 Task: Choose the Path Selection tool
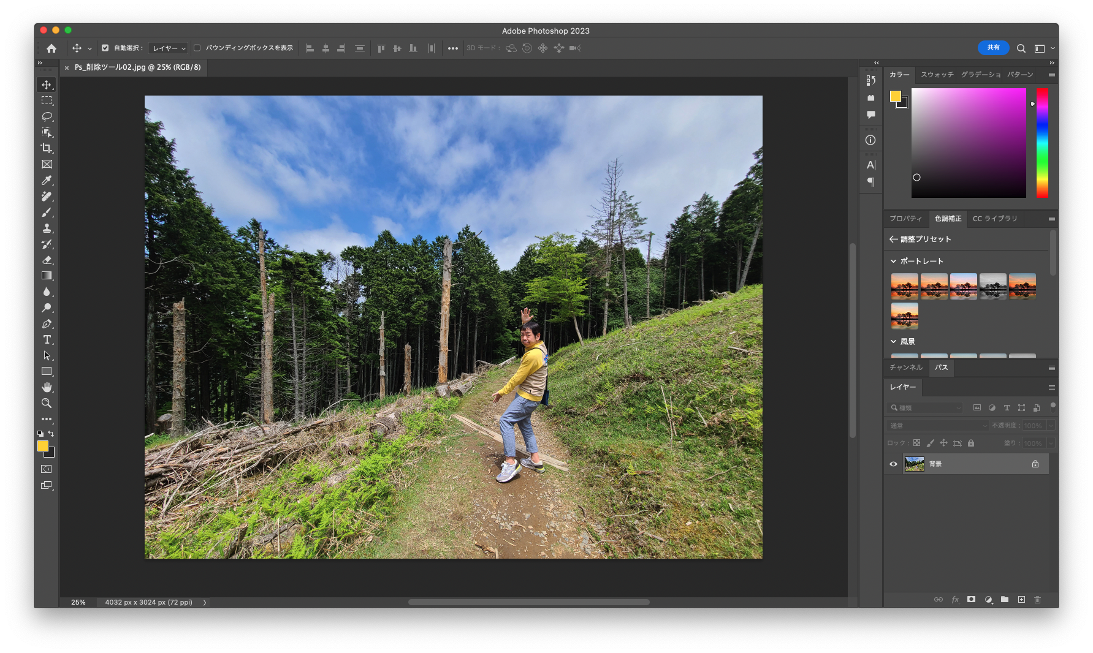(47, 355)
